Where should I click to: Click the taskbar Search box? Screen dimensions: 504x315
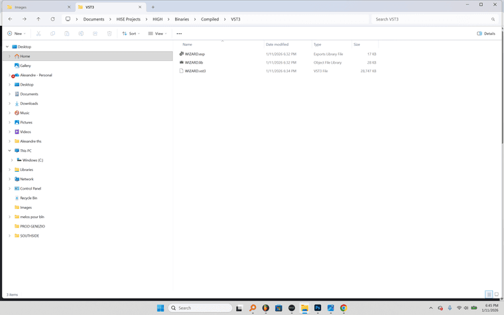click(x=200, y=308)
